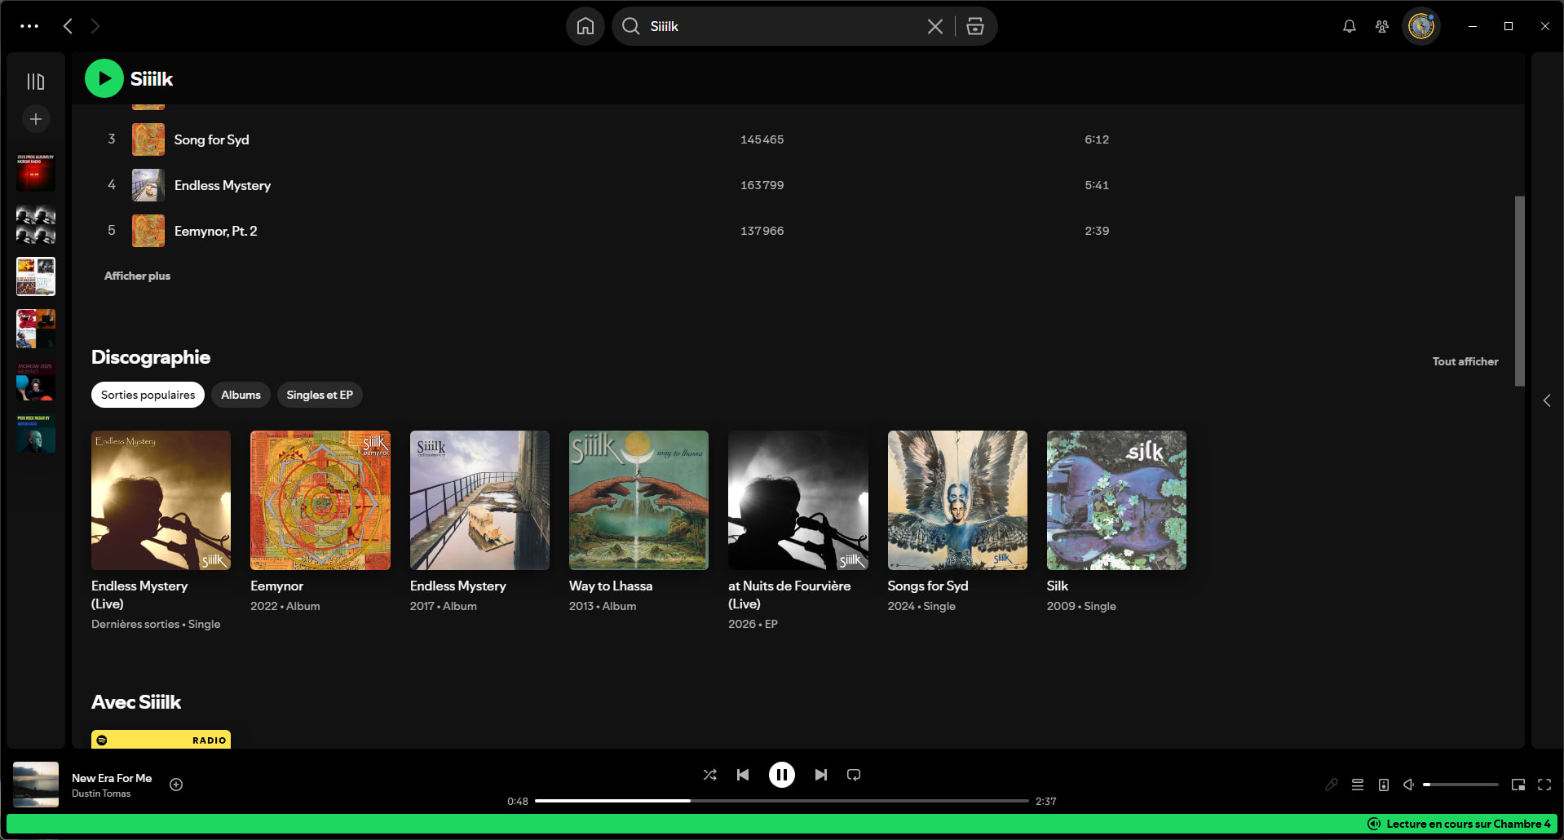Screen dimensions: 1564x840
Task: Open connect to a device
Action: [1384, 785]
